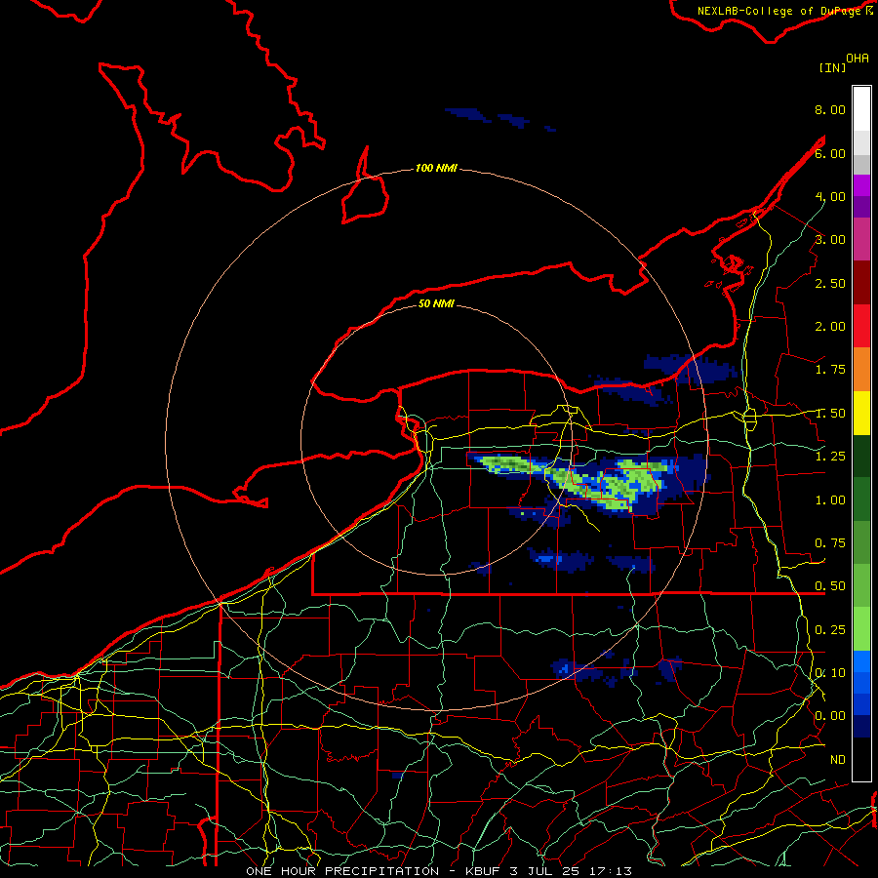Click the OHA product label above legend
The height and width of the screenshot is (878, 878).
(x=858, y=58)
